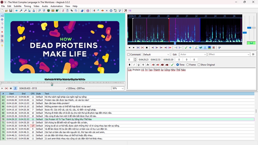
Task: Open the Shift Times clock icon
Action: (x=111, y=10)
